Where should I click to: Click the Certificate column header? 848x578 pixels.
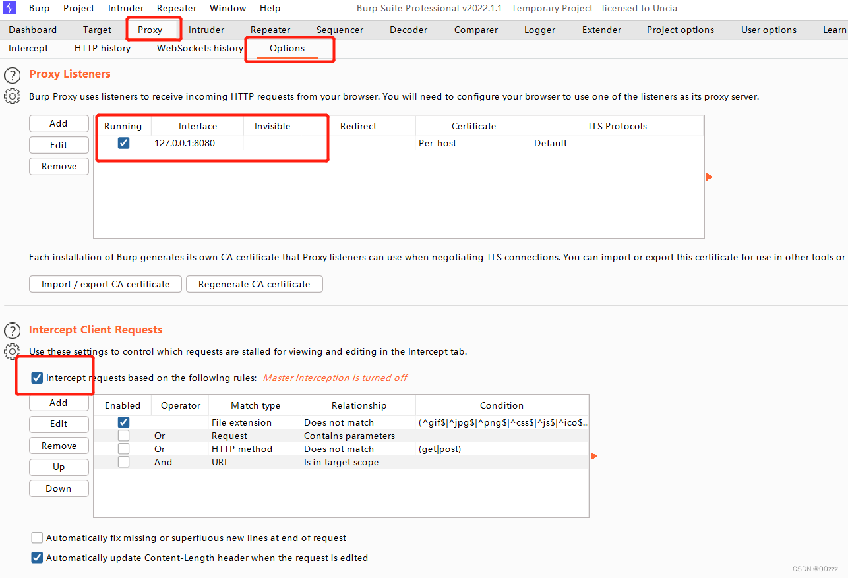(x=473, y=126)
